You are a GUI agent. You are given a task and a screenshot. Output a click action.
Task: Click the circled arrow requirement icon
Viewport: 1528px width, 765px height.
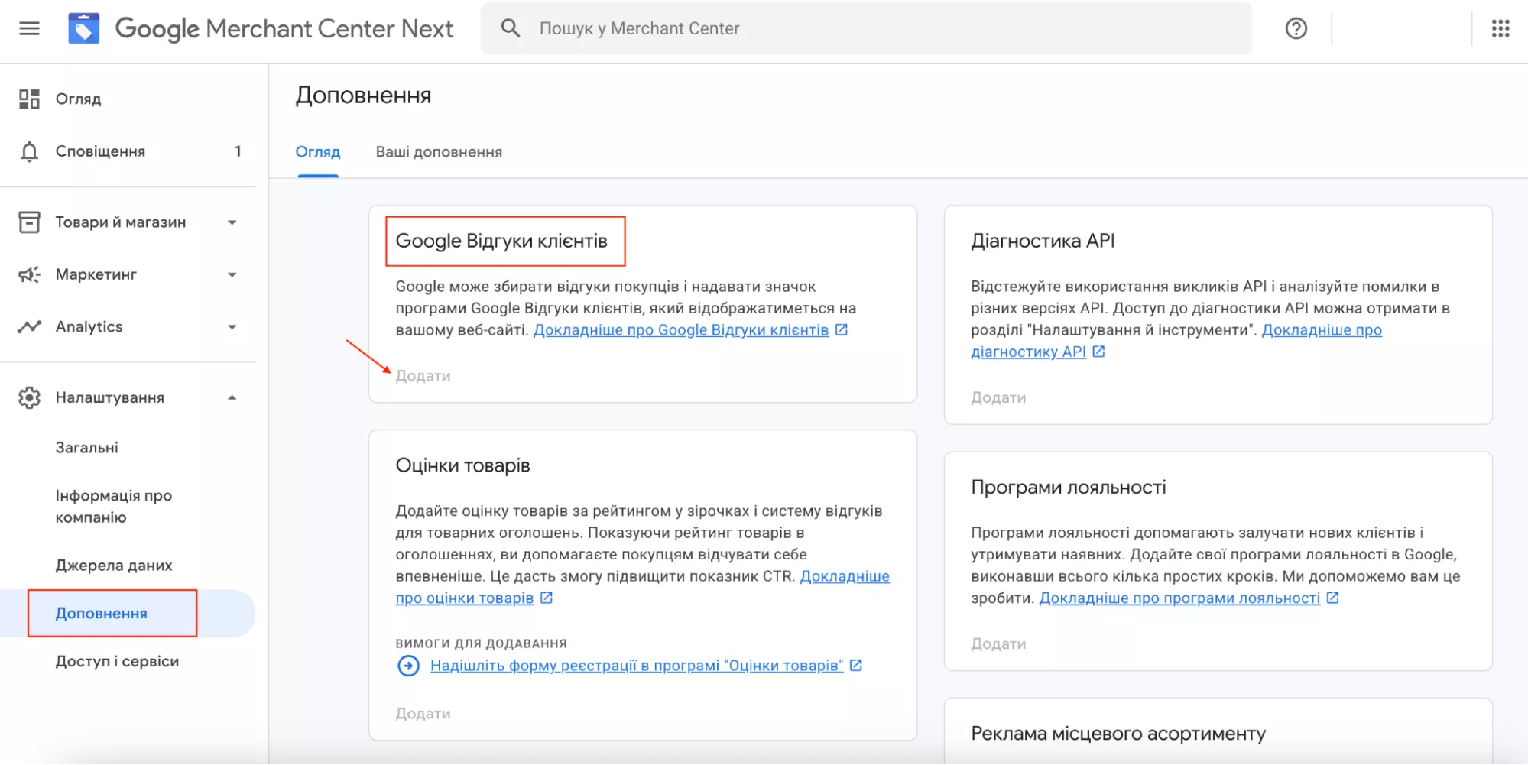[x=409, y=666]
